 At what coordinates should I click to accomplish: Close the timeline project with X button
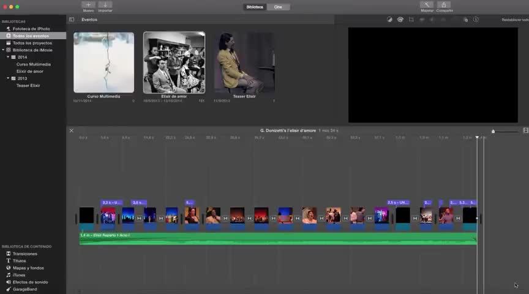(x=71, y=130)
